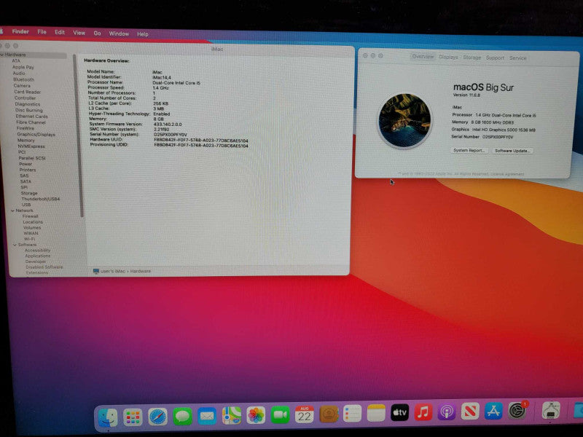Launch Safari from the Dock

157,417
